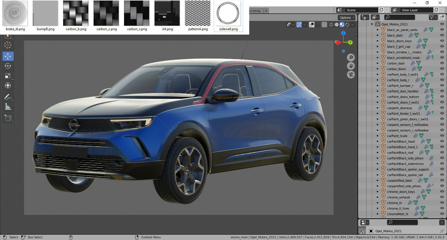This screenshot has height=240, width=447.
Task: Toggle visibility of carPaint_trunk
Action: 442,136
